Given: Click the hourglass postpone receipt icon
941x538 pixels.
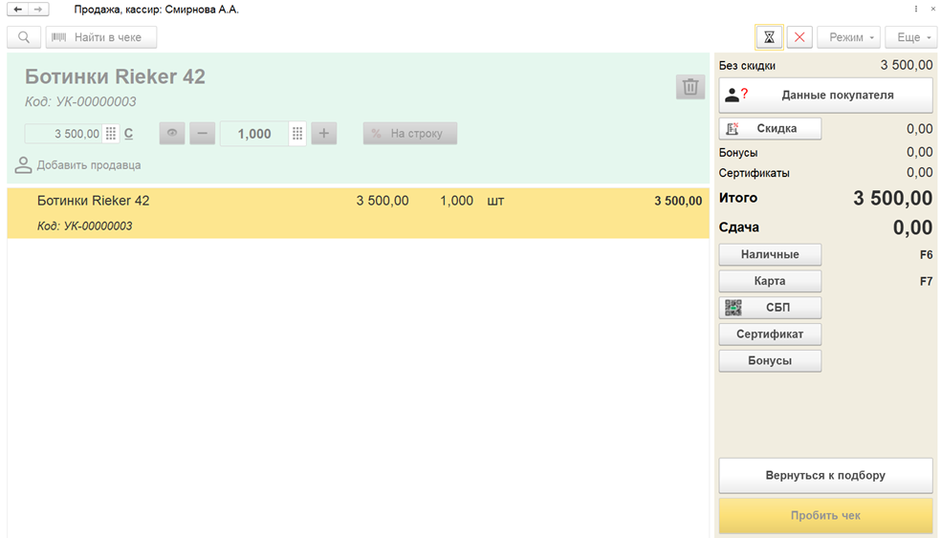Looking at the screenshot, I should click(769, 37).
